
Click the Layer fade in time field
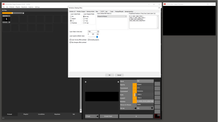(x=92, y=32)
